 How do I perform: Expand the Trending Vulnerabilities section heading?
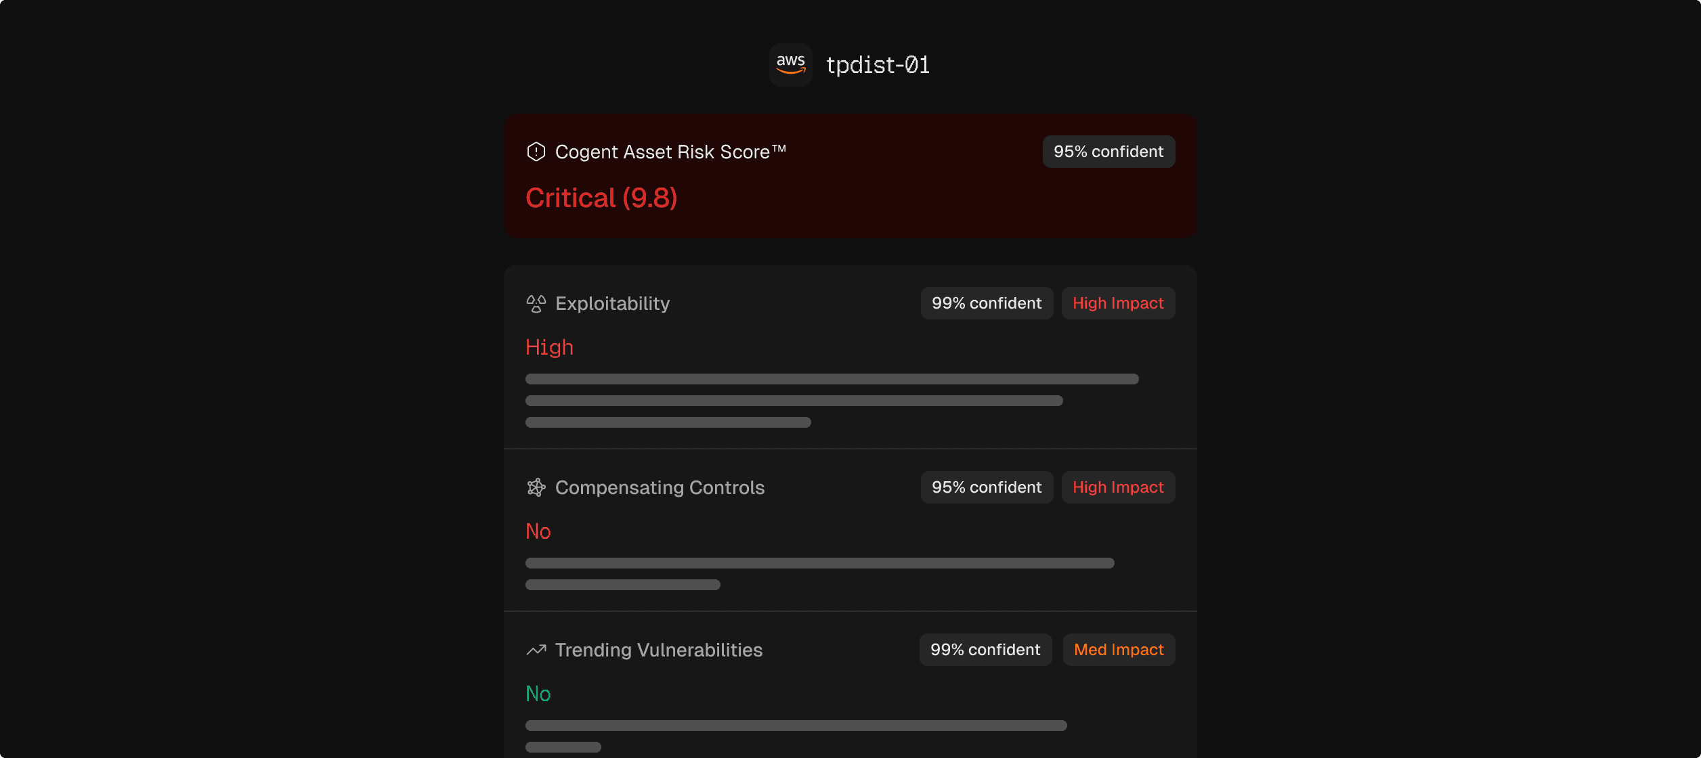point(658,650)
